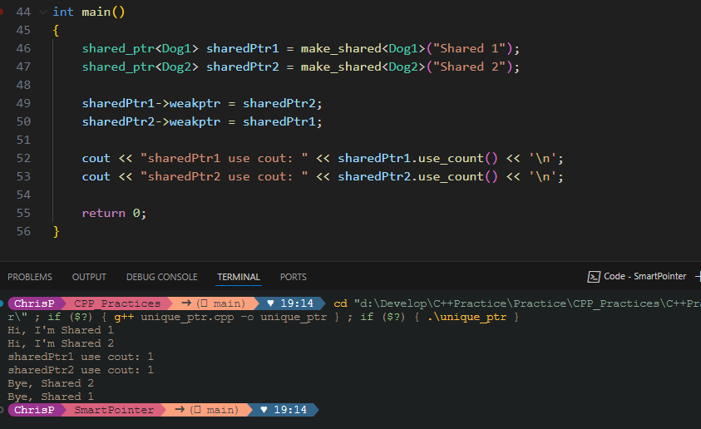Open the PORTS tab
This screenshot has height=429, width=701.
294,277
